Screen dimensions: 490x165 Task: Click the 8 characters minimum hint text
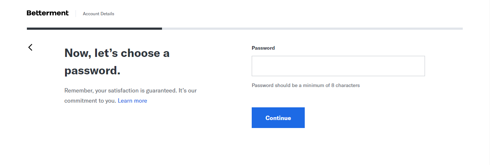tap(305, 86)
